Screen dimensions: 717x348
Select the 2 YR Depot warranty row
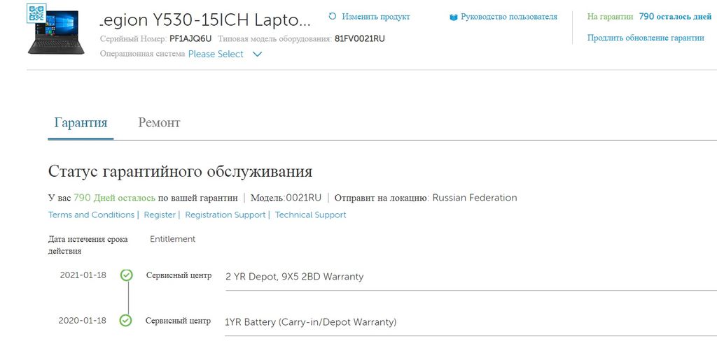[294, 277]
